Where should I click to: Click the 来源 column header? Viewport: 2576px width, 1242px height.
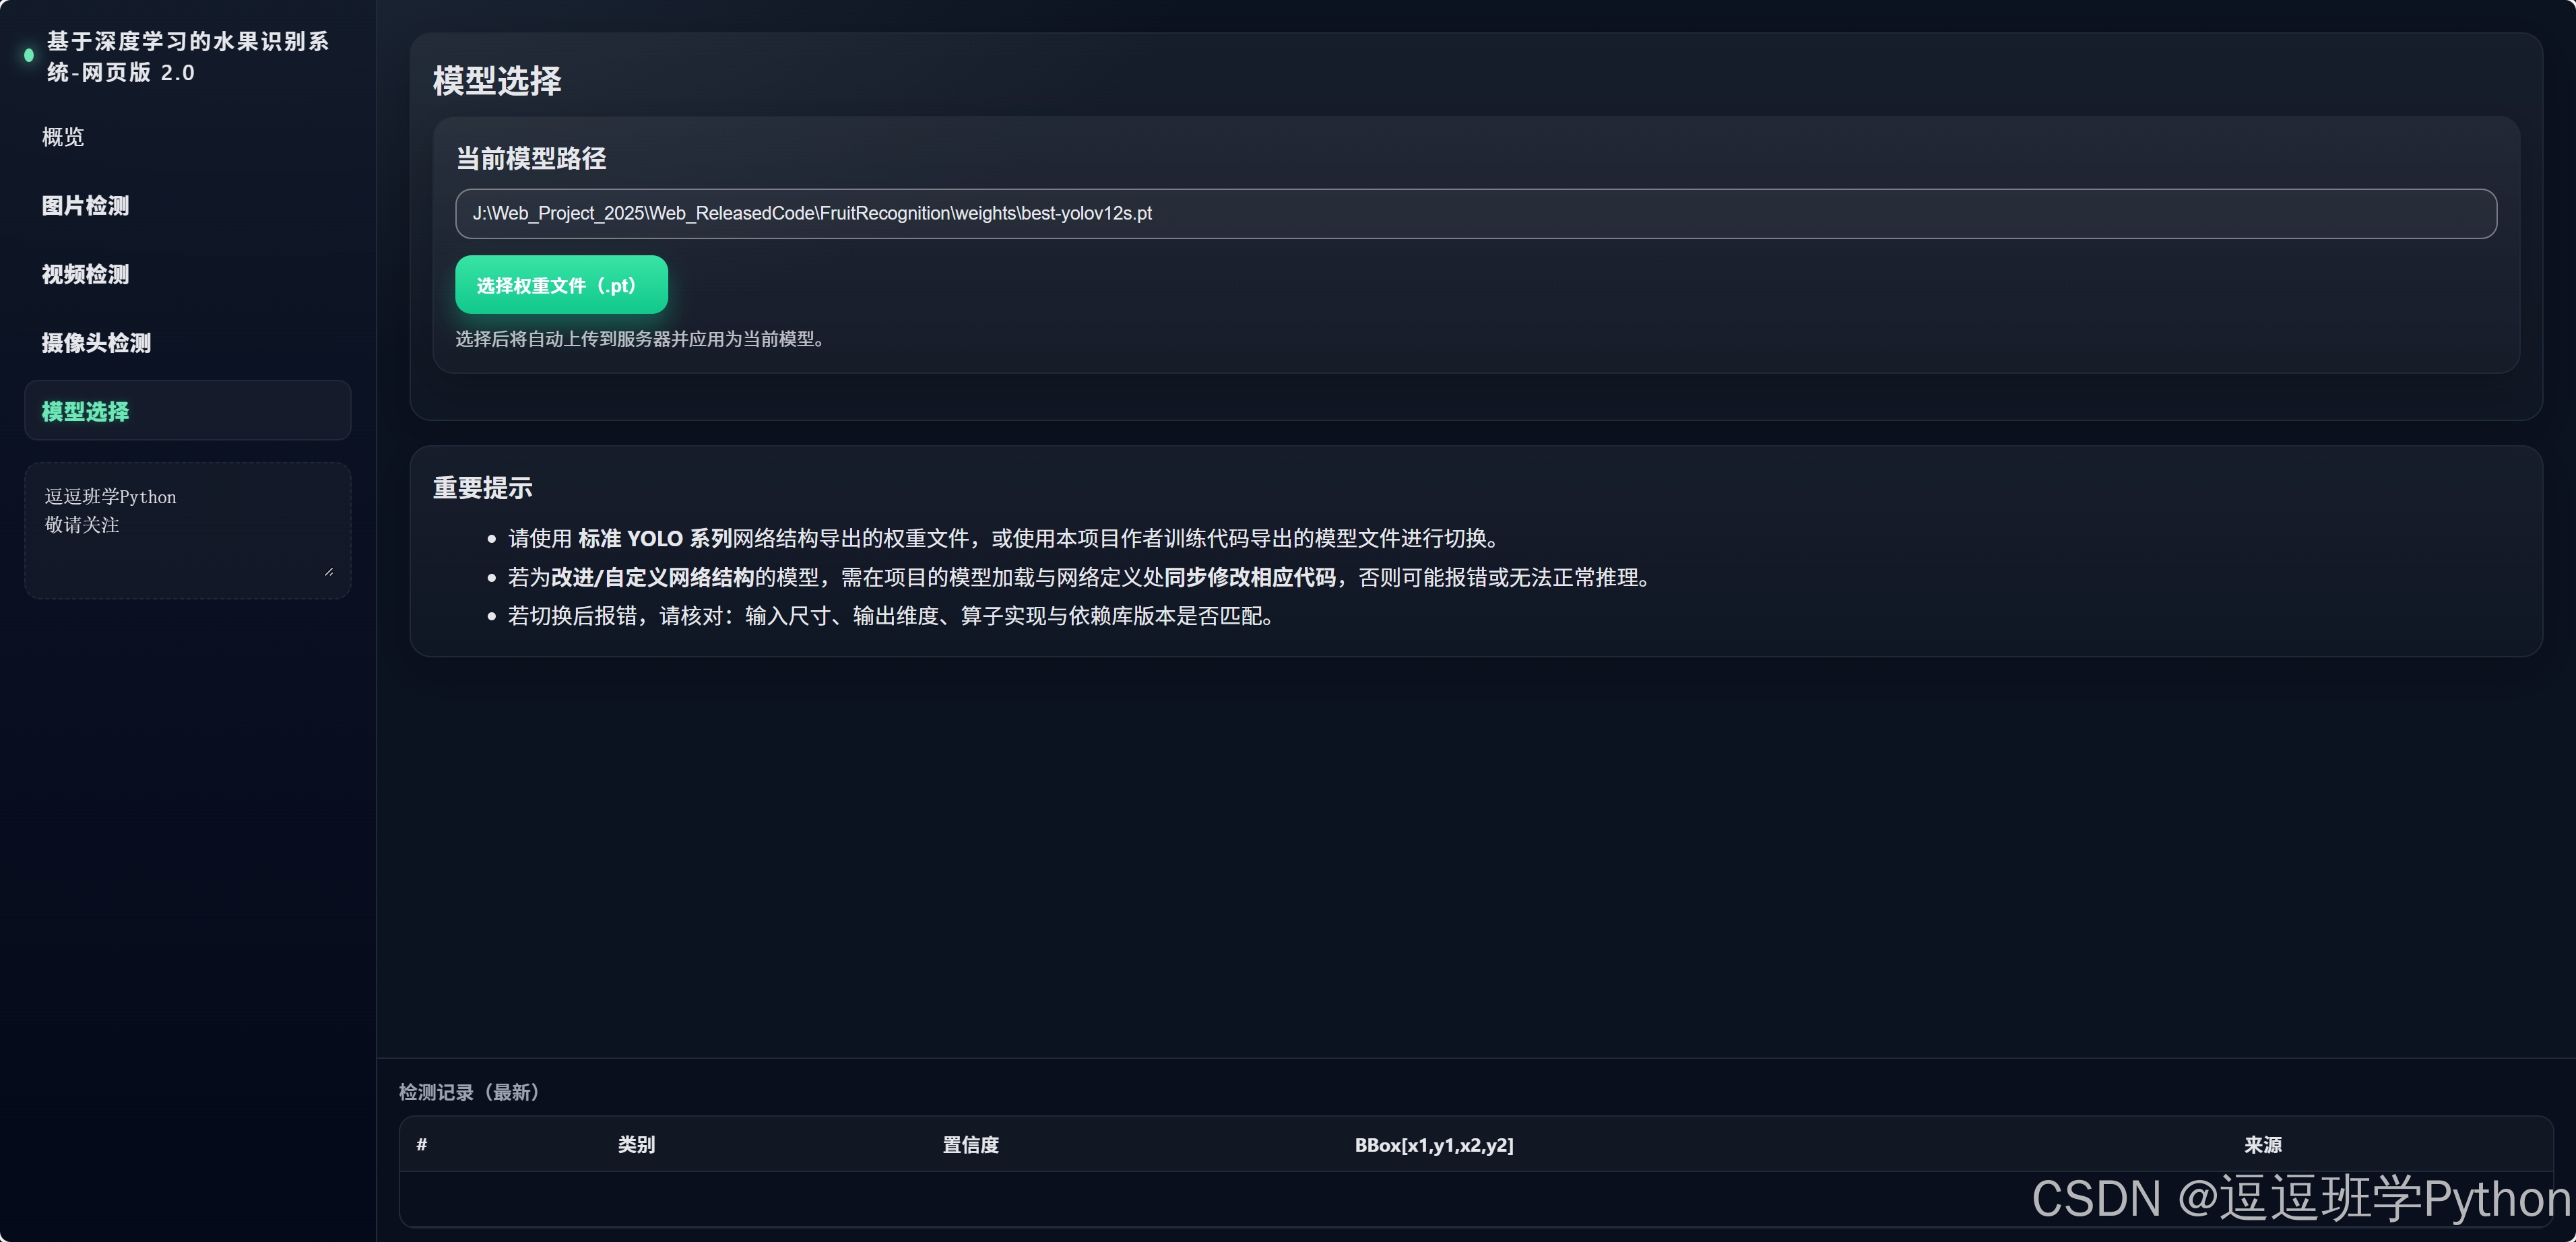(2262, 1144)
